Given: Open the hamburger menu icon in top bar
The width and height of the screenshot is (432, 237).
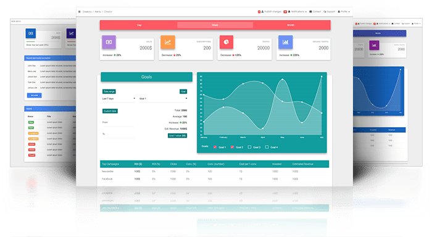Looking at the screenshot, I should (80, 12).
